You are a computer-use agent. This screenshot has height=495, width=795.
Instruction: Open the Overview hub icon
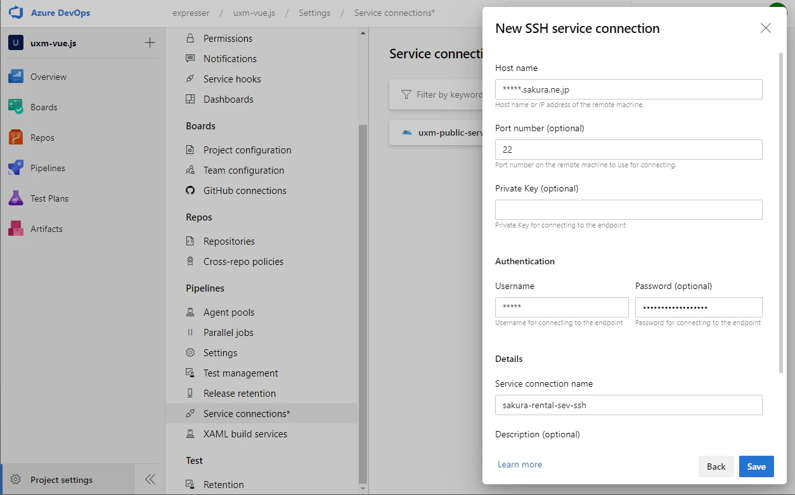tap(16, 77)
